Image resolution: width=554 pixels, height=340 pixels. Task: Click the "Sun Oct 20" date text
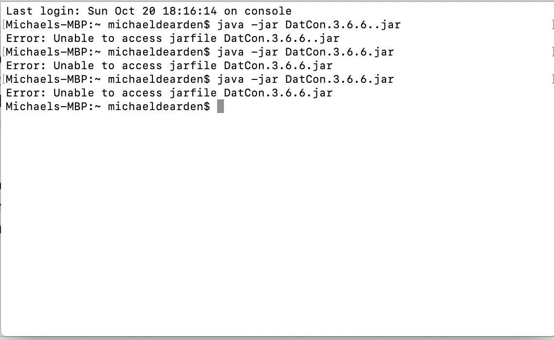pos(122,11)
